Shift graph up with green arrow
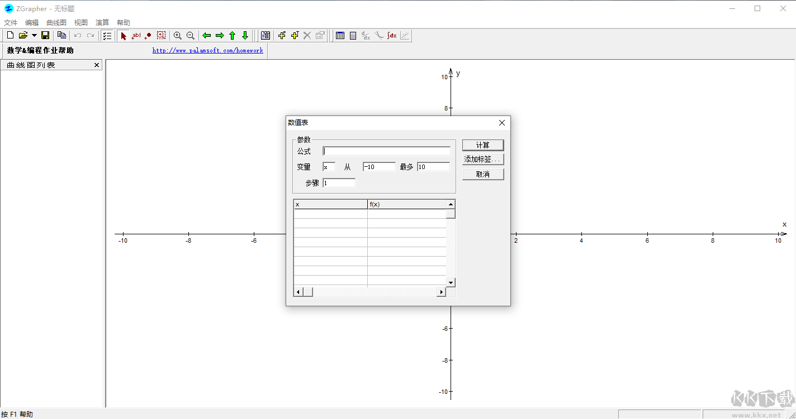 click(x=232, y=36)
